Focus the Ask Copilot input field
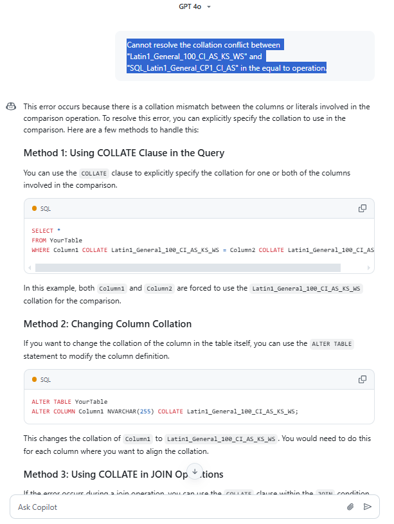This screenshot has height=524, width=394. tap(174, 507)
